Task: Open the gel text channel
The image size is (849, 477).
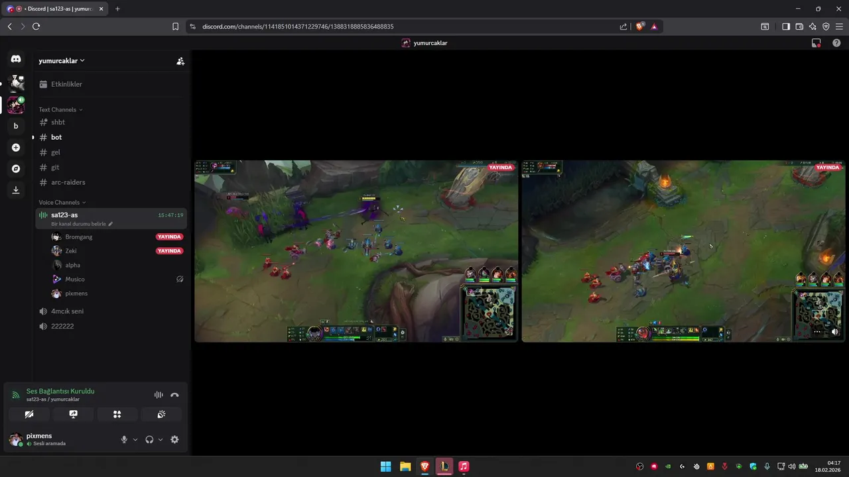Action: tap(111, 152)
